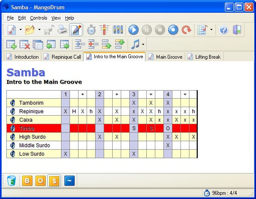
Task: Click the Intro to the Main Groove subtitle
Action: coord(44,82)
